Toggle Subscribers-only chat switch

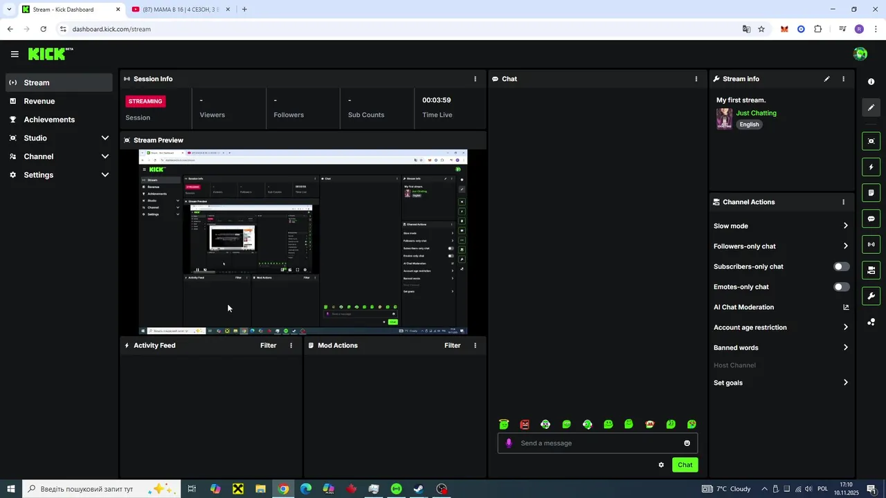coord(841,266)
